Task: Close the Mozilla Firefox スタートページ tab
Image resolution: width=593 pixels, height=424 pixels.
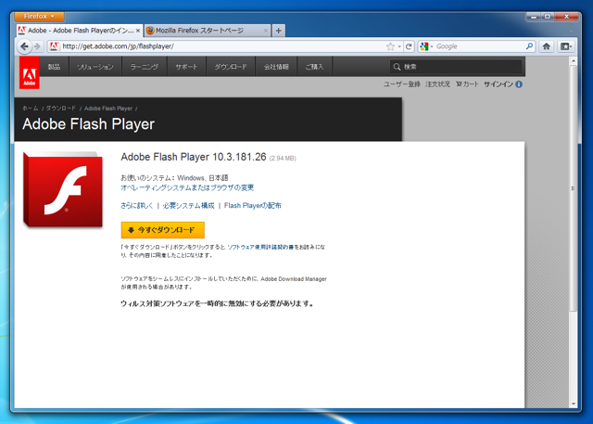Action: (266, 31)
